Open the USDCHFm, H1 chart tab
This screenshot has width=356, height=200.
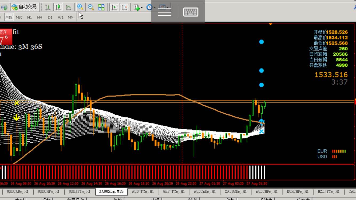[x=49, y=191]
